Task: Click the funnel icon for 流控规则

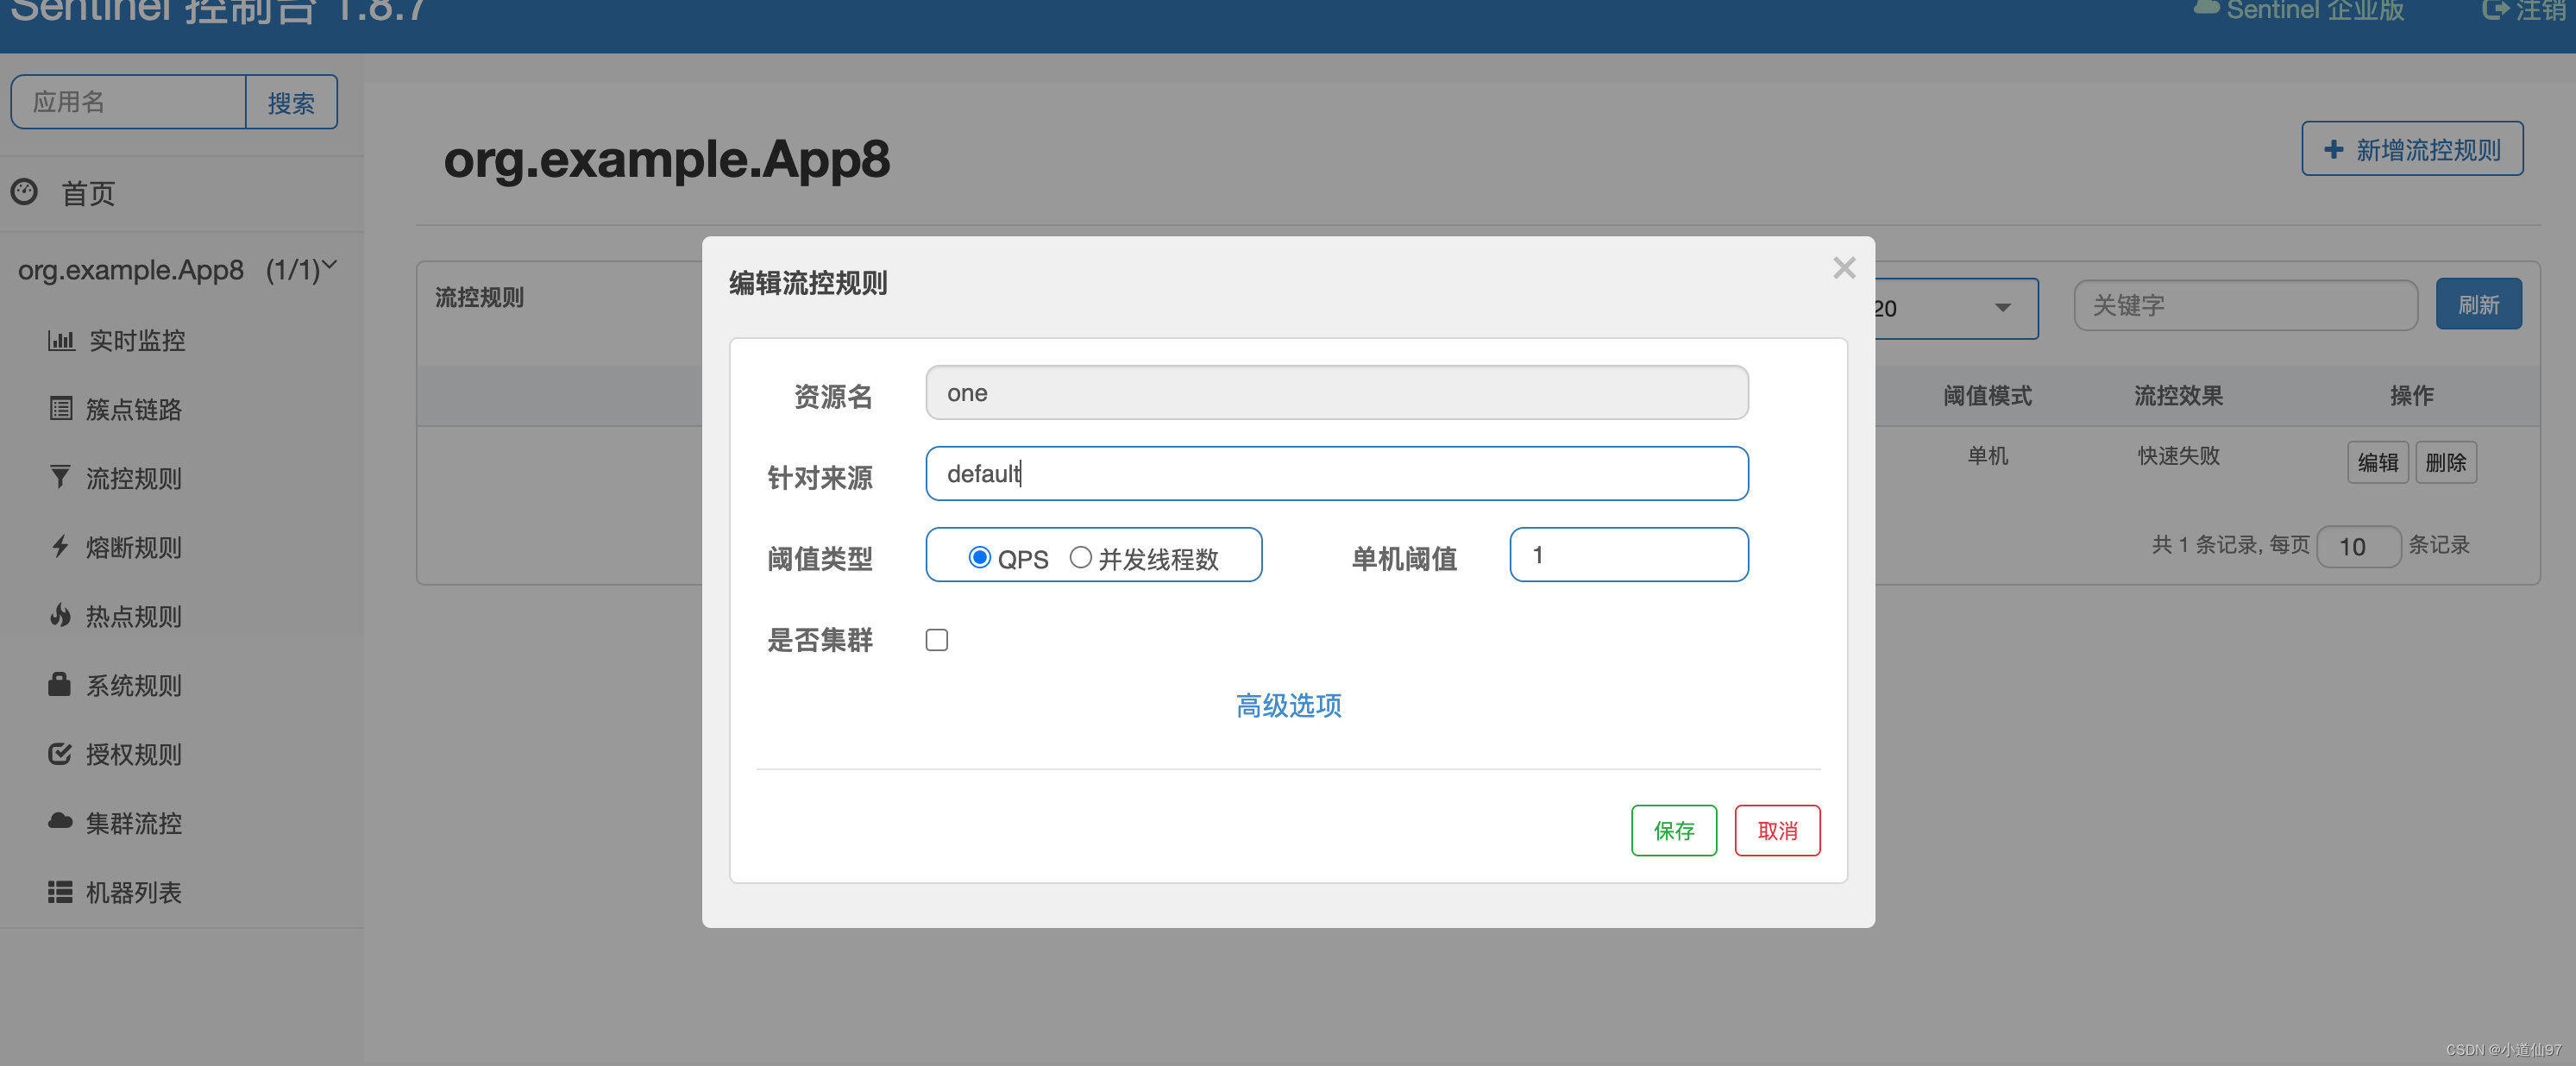Action: tap(60, 477)
